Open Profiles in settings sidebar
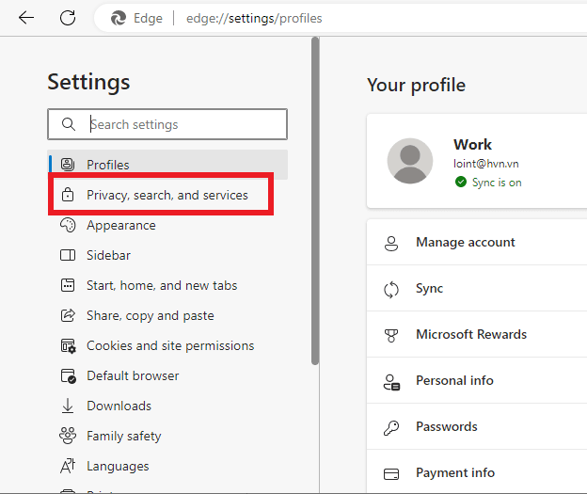This screenshot has width=587, height=494. 167,165
